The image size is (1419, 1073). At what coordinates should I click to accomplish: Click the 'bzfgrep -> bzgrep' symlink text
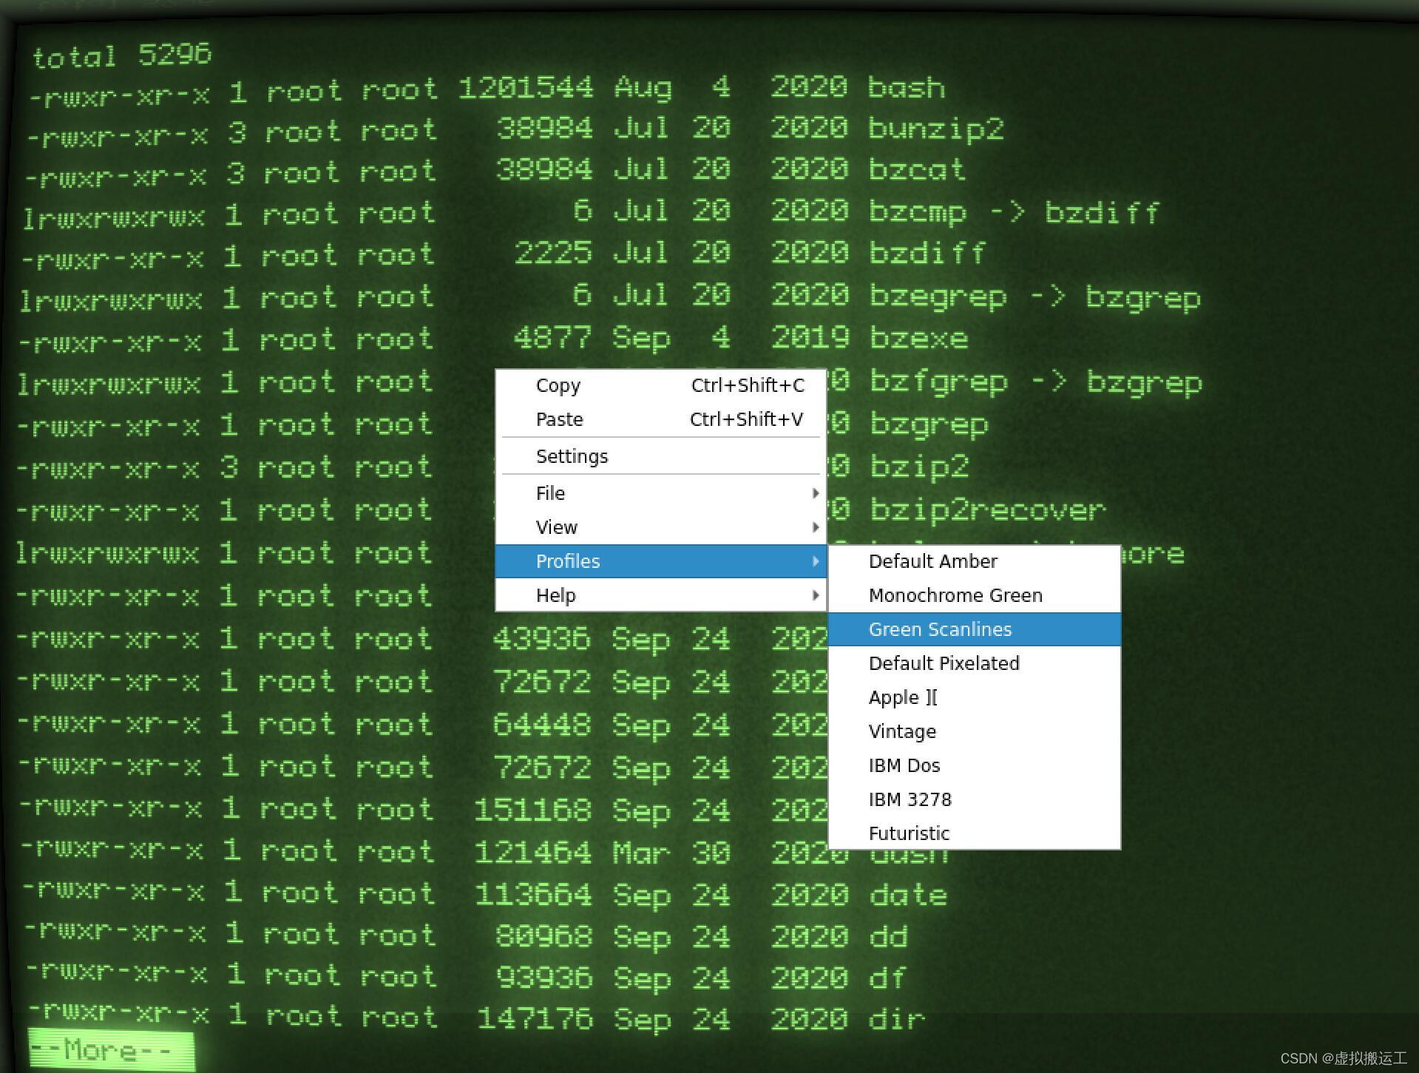click(x=1036, y=382)
